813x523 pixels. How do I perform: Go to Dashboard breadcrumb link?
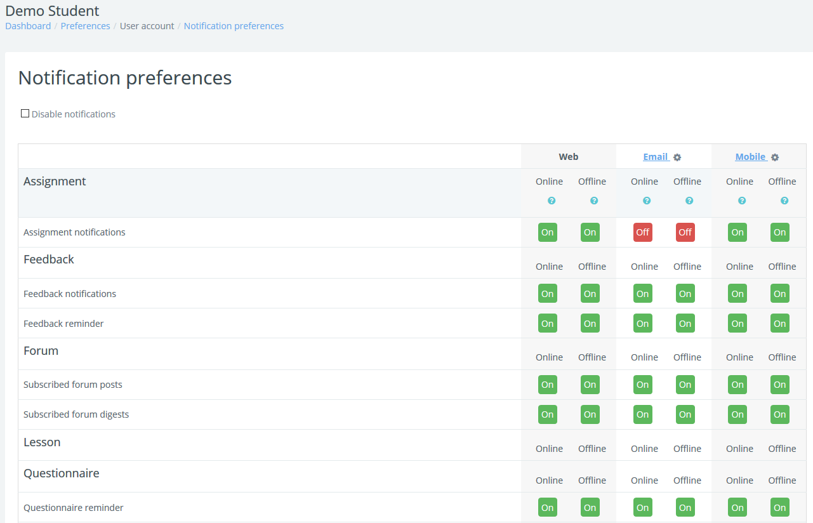(x=28, y=26)
